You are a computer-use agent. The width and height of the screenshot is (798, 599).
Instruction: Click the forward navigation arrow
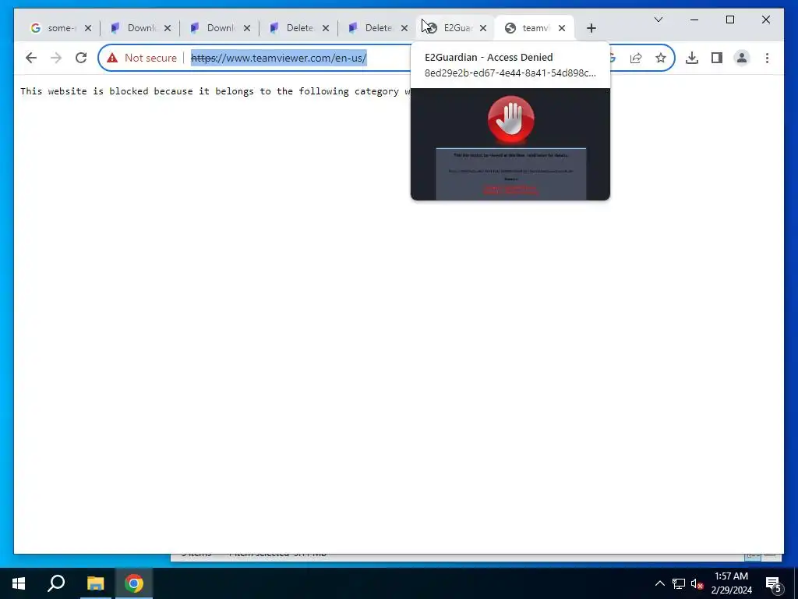56,58
